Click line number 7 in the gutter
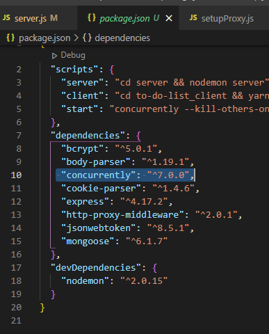The image size is (269, 334). tap(19, 136)
